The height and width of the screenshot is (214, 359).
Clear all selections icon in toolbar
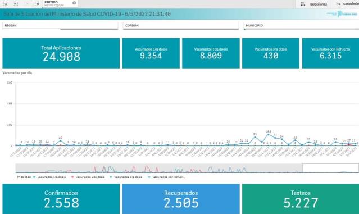pyautogui.click(x=37, y=4)
